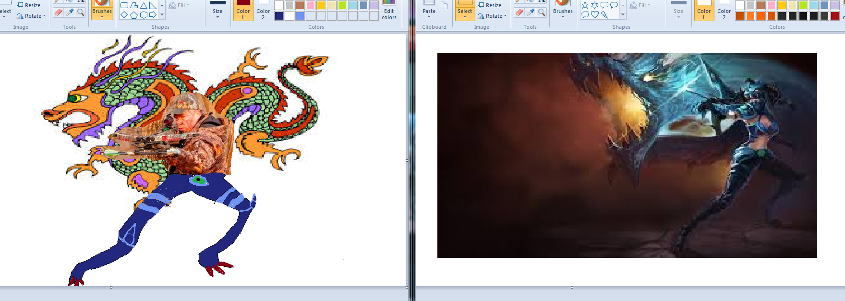Choose the cloud callout shape in right window
This screenshot has height=301, width=845.
click(585, 15)
